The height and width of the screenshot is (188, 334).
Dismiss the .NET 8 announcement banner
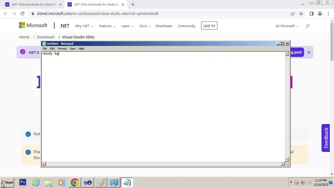(x=309, y=52)
